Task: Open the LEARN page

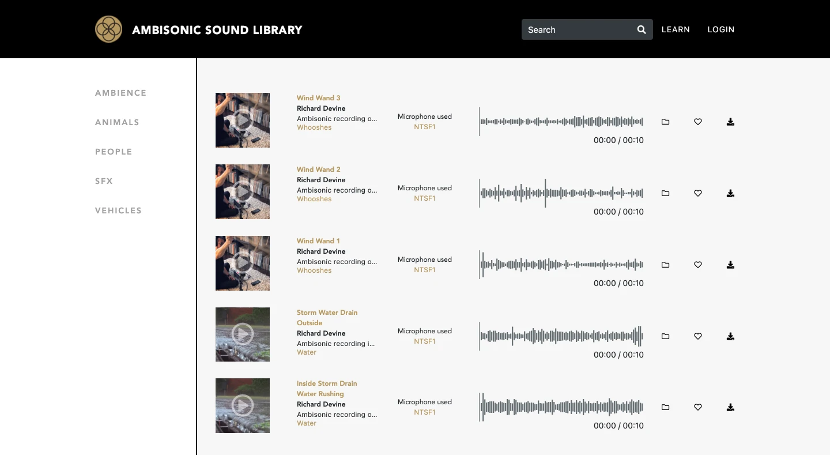Action: (x=676, y=29)
